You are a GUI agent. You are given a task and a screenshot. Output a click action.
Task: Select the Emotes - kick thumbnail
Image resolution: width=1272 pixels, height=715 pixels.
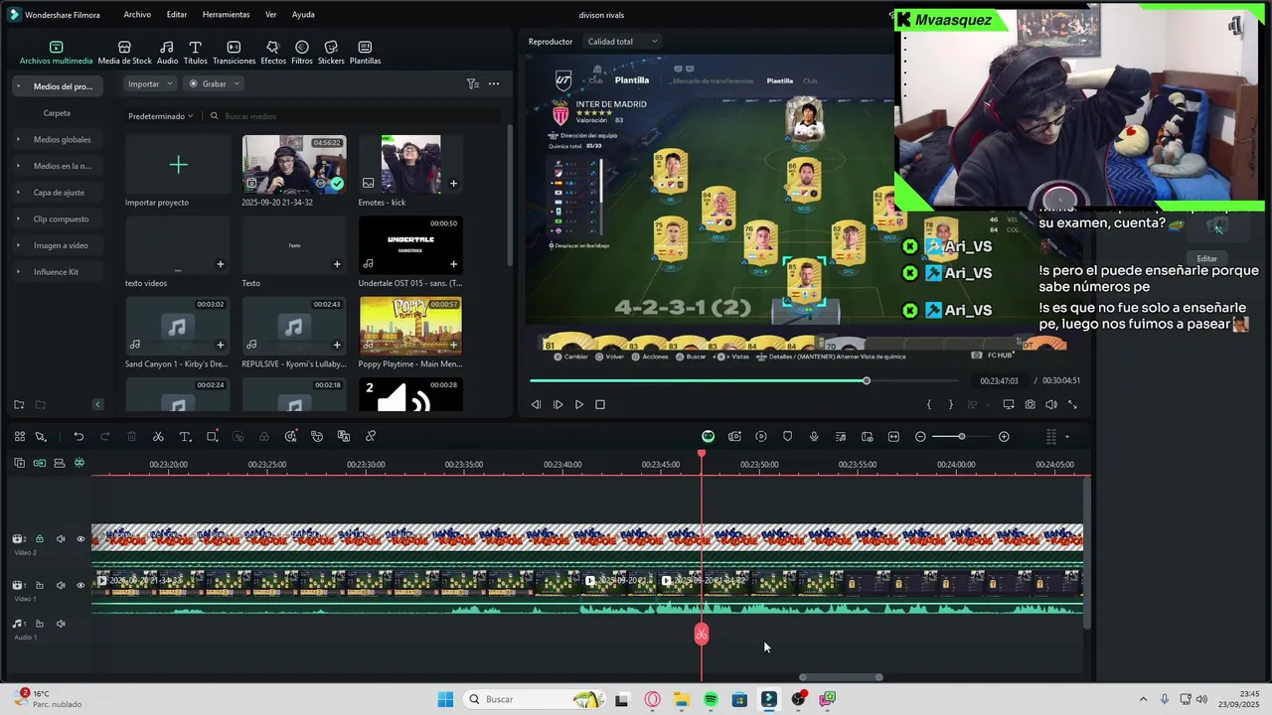click(x=410, y=165)
